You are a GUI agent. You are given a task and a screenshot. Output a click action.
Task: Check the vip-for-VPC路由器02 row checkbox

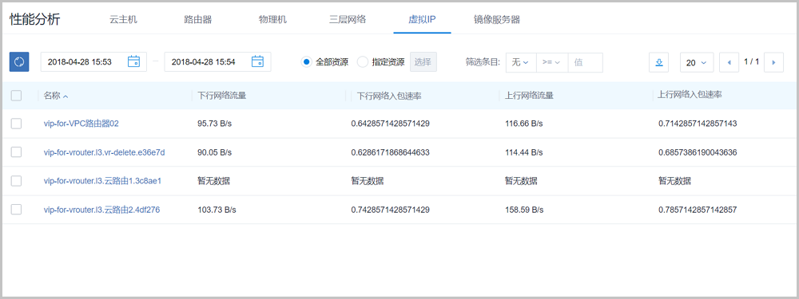[16, 124]
